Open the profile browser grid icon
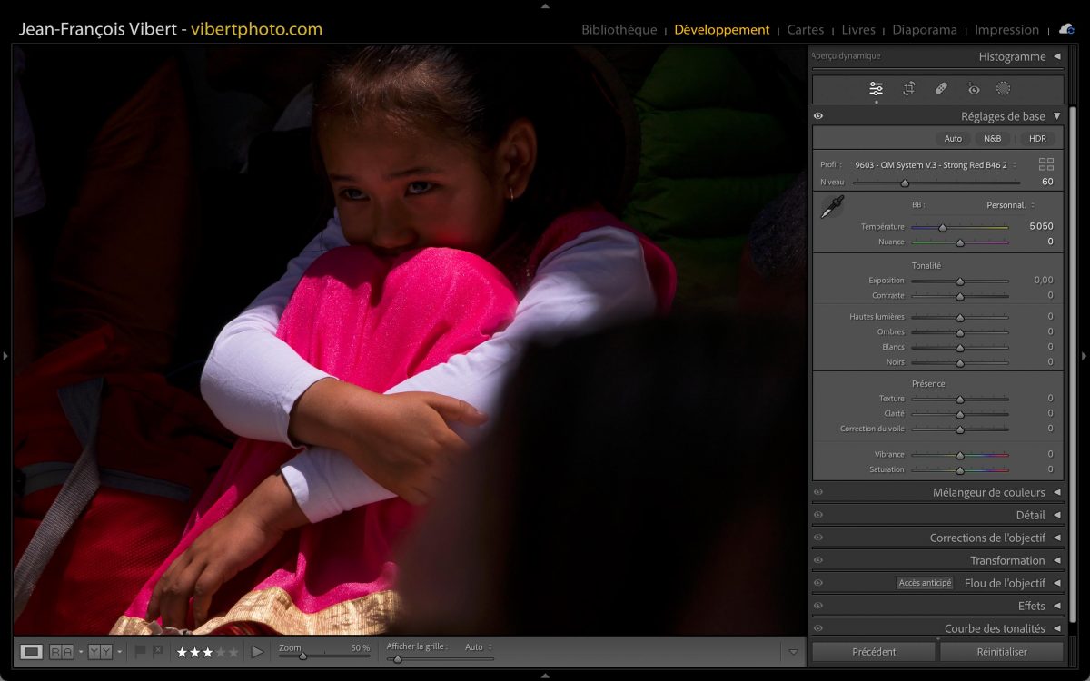The width and height of the screenshot is (1090, 681). point(1046,164)
